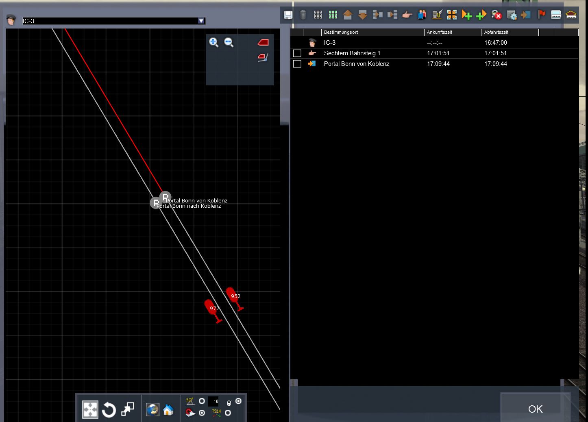The height and width of the screenshot is (422, 588).
Task: Click the passengers pick-up icon
Action: [422, 15]
